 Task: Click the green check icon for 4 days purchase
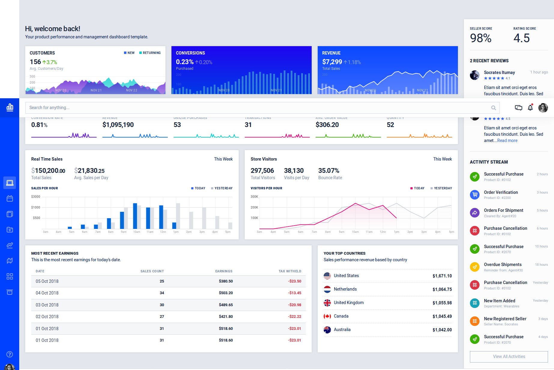point(475,339)
